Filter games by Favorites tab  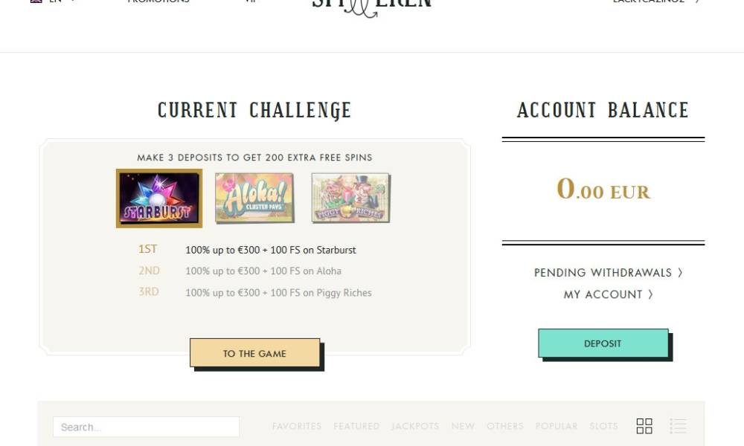point(297,426)
